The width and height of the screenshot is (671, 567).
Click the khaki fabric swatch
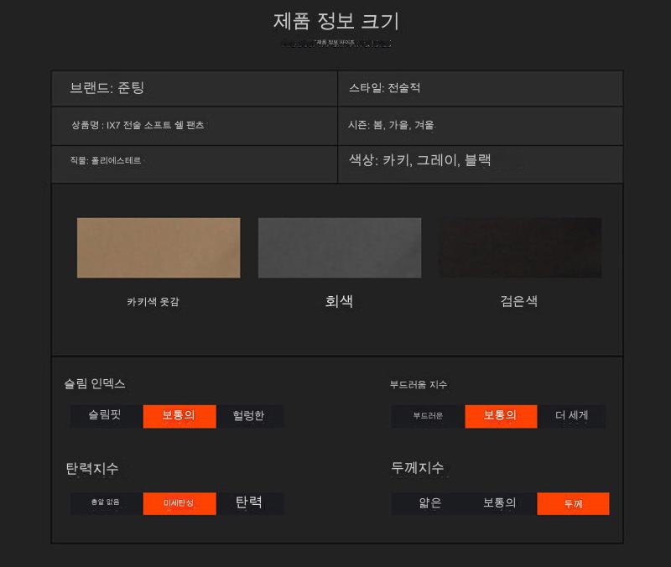[x=159, y=247]
